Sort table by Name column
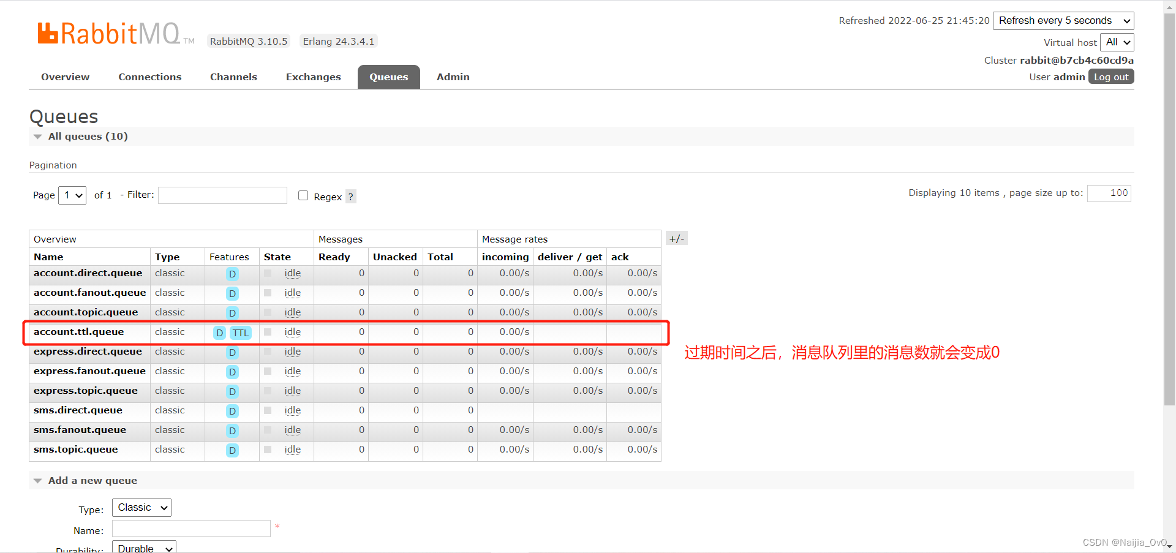 pyautogui.click(x=48, y=257)
